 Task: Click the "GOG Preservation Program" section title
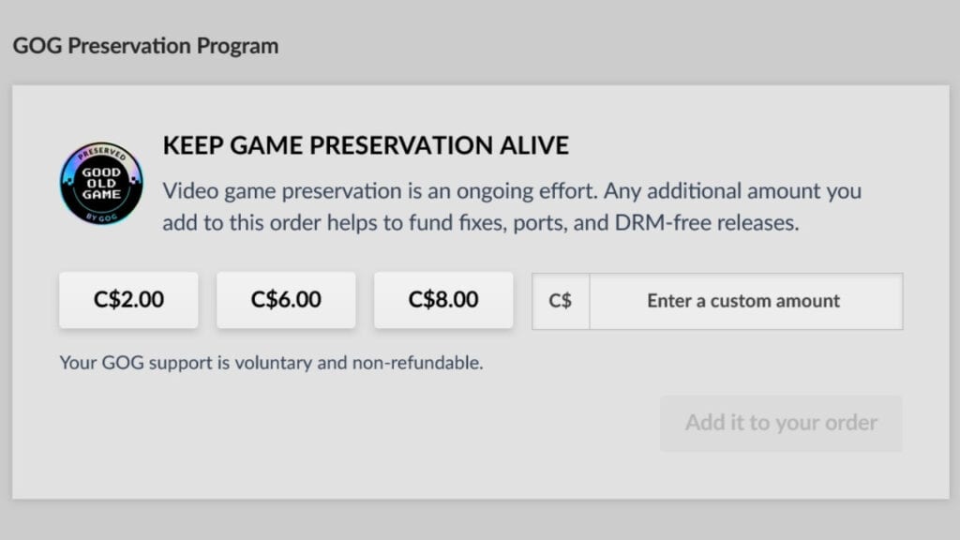tap(145, 45)
